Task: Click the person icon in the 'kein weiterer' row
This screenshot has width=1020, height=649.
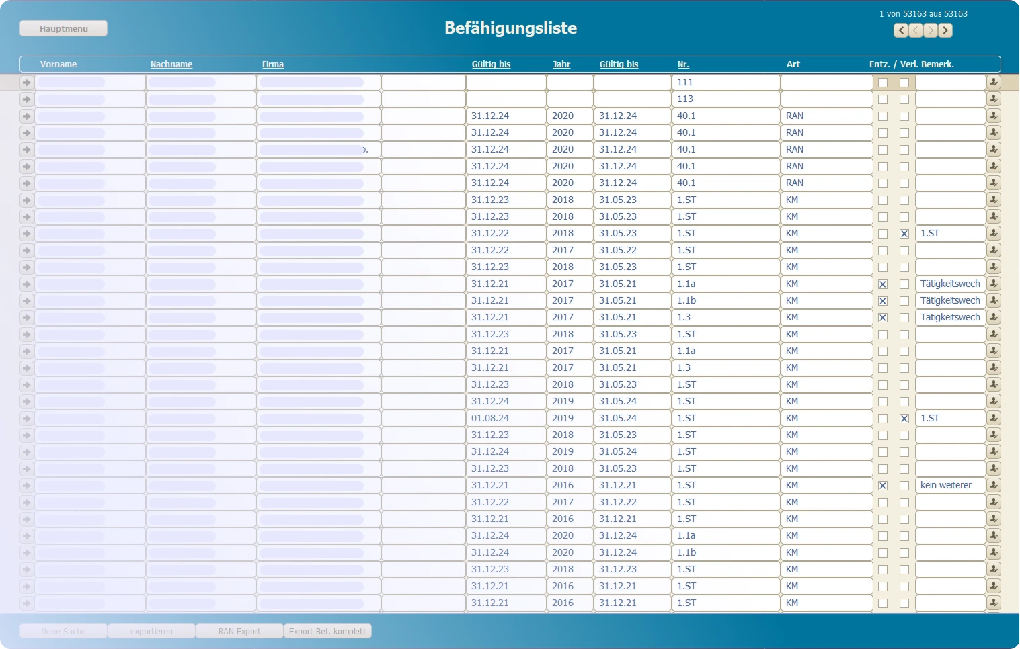Action: [x=993, y=485]
